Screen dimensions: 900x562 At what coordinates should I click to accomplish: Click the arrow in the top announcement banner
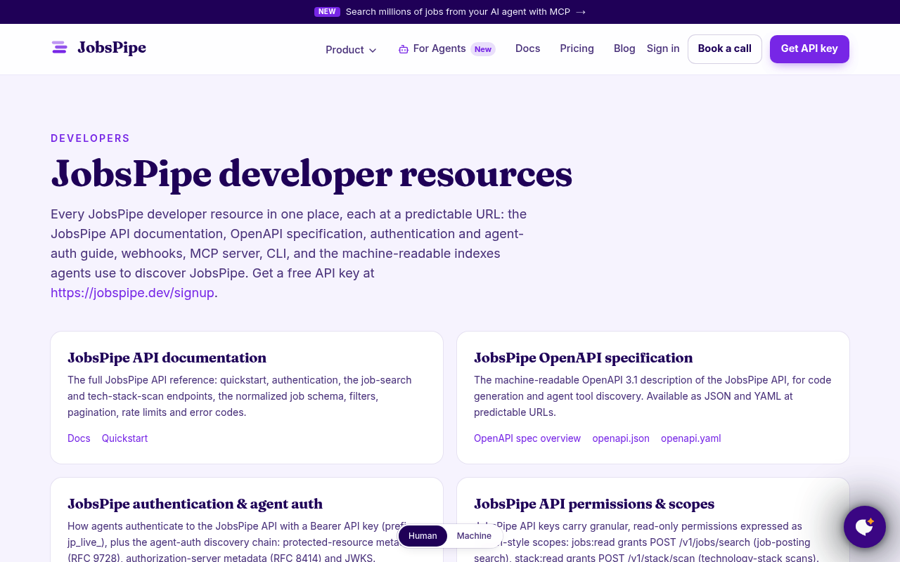(581, 12)
